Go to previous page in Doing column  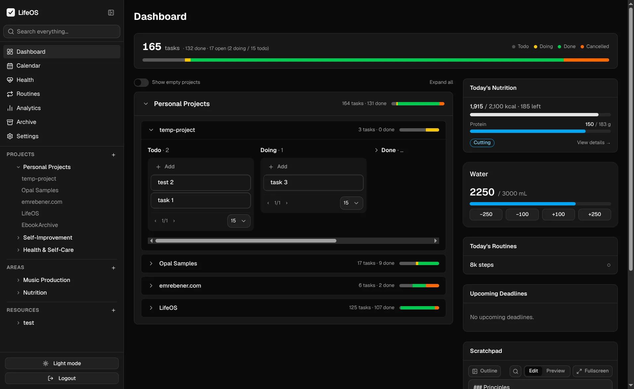tap(268, 203)
